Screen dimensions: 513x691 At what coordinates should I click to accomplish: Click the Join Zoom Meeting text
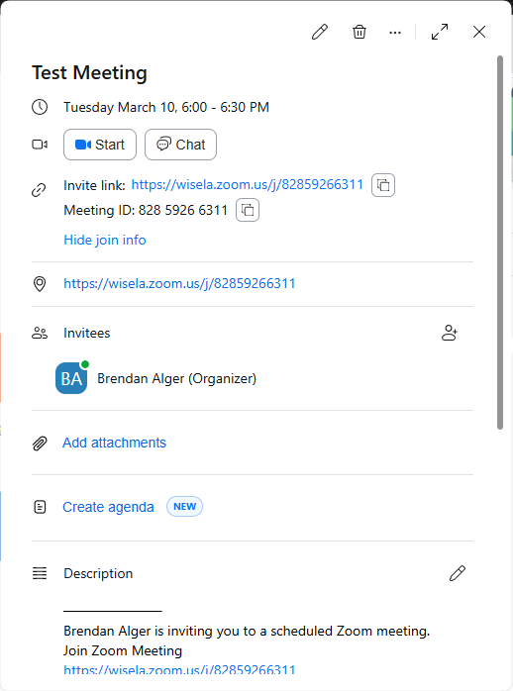tap(123, 650)
